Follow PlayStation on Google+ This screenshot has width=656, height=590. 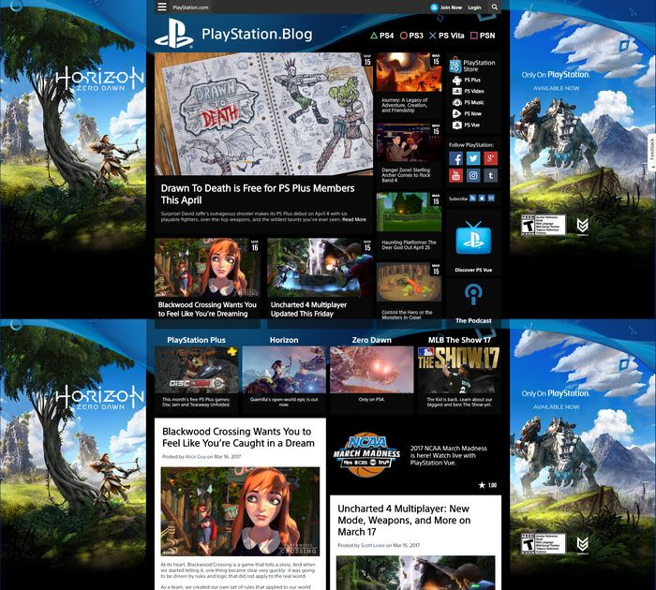click(x=490, y=158)
